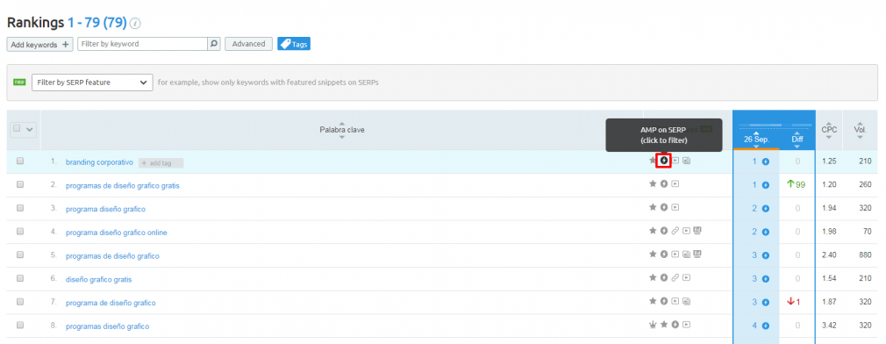Click the news icon in branding corporativo row
Screen dimensions: 886x344
click(x=686, y=161)
